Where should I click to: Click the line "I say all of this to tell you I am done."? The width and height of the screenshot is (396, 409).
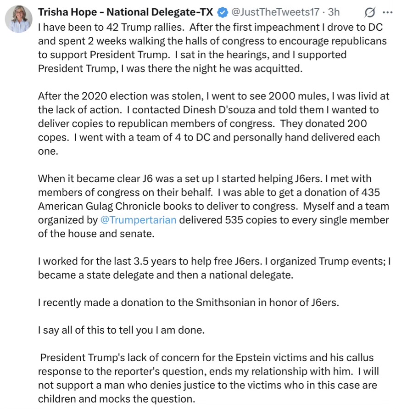(x=121, y=330)
